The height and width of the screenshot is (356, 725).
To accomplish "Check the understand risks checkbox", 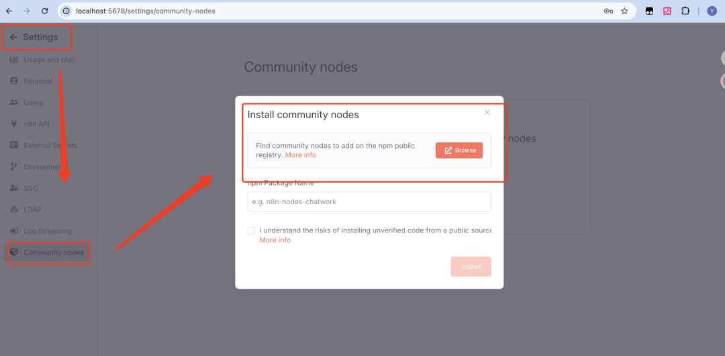I will [x=251, y=230].
